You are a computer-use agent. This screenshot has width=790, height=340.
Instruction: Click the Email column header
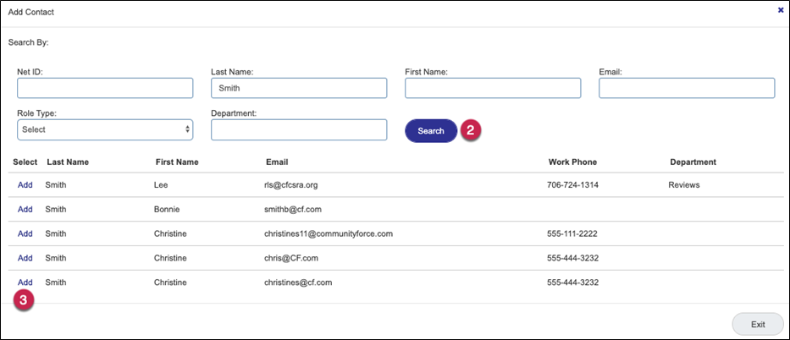tap(277, 162)
